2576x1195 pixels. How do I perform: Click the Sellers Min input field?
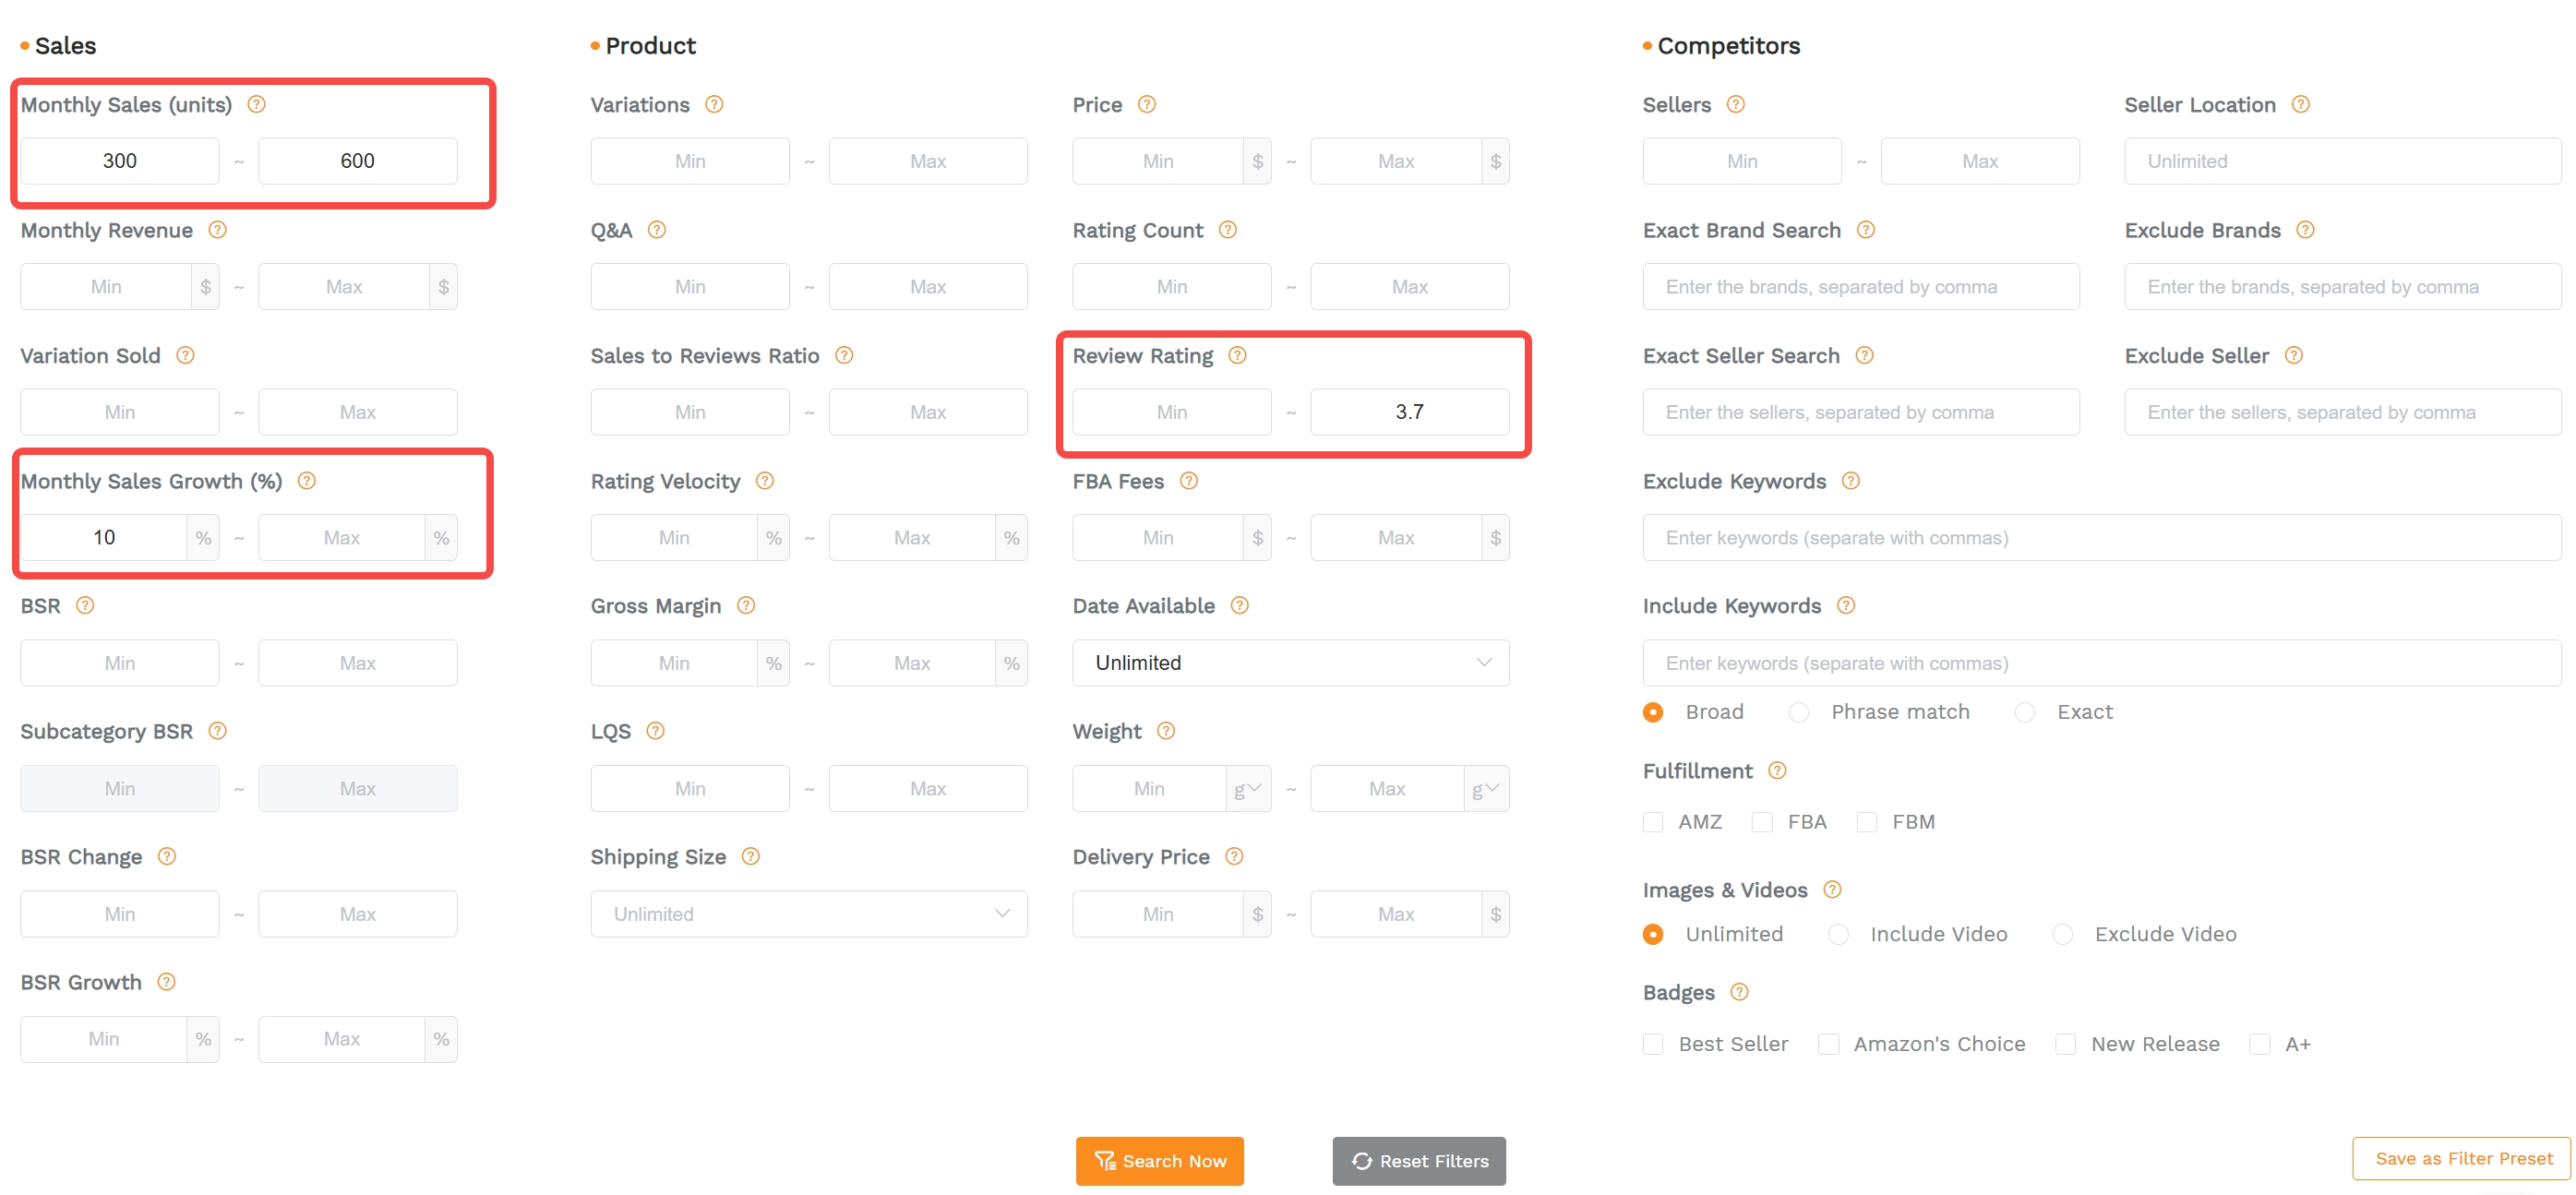click(x=1742, y=161)
